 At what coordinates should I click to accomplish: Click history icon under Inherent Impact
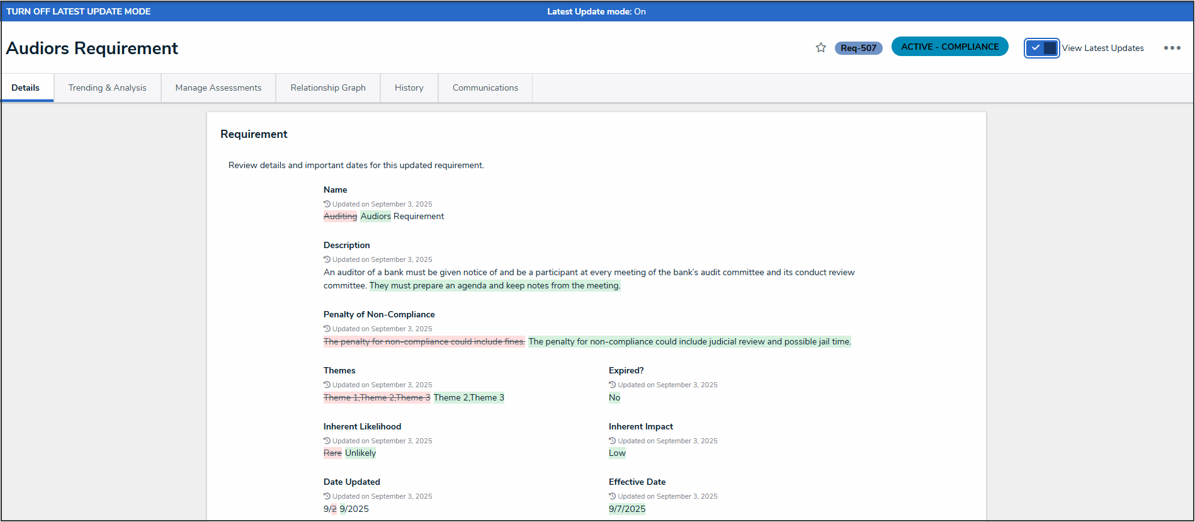pos(612,441)
